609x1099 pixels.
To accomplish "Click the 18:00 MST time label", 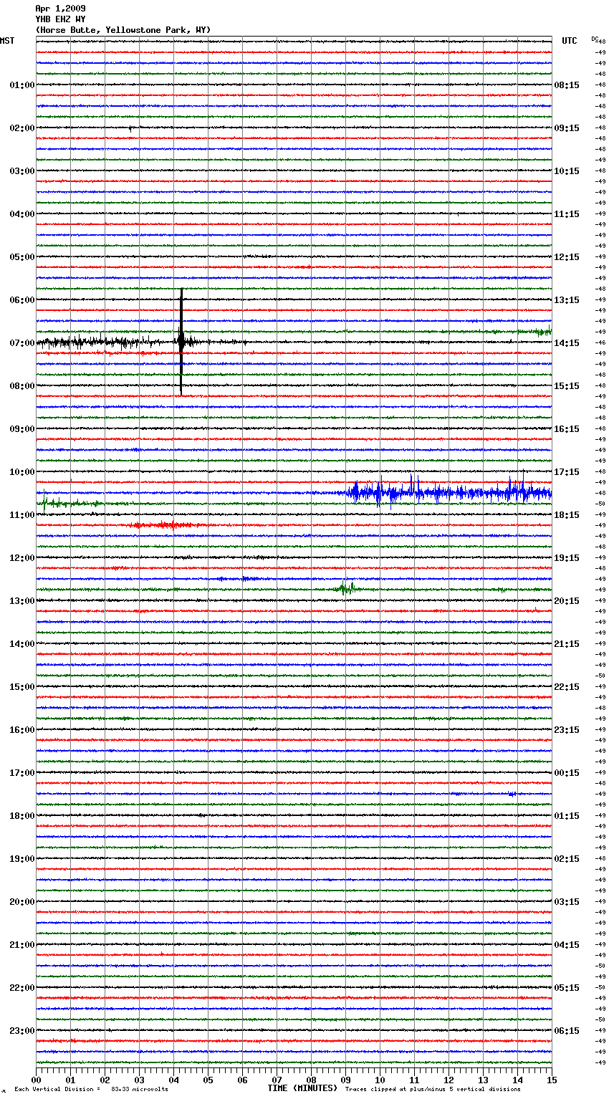I will point(22,816).
